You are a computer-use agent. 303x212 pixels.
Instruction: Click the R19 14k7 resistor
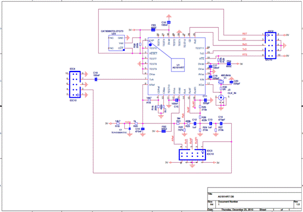click(x=118, y=123)
